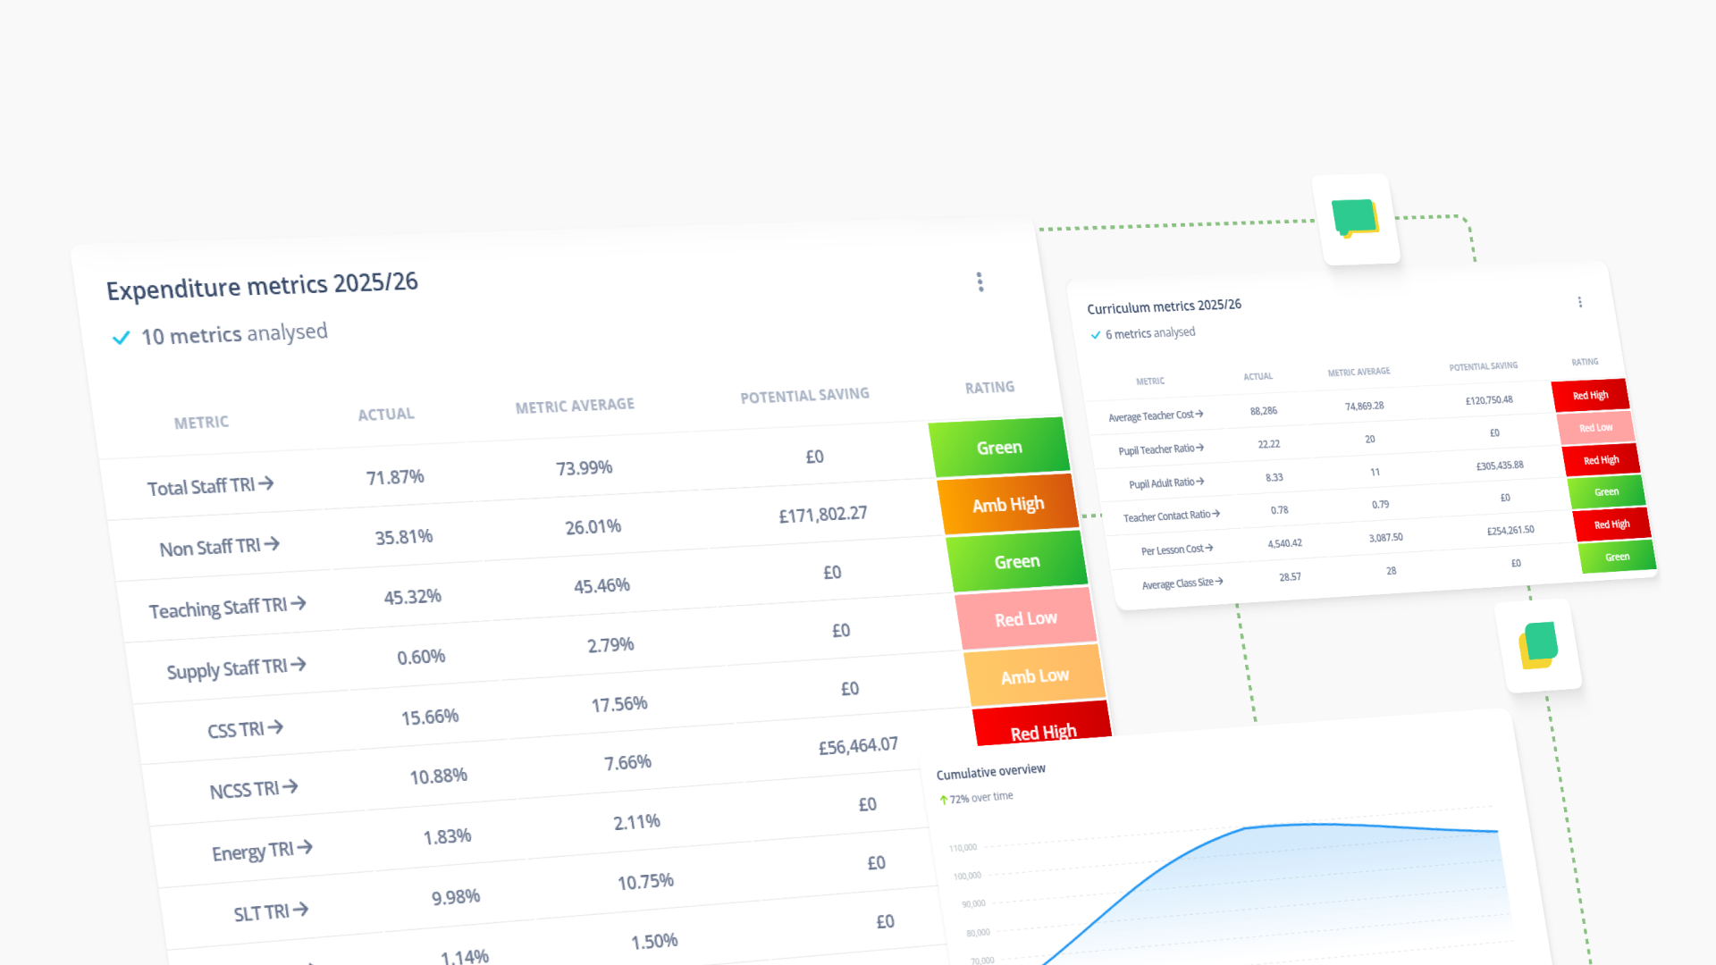
Task: Click the arrow icon next to Energy TRI
Action: point(304,848)
